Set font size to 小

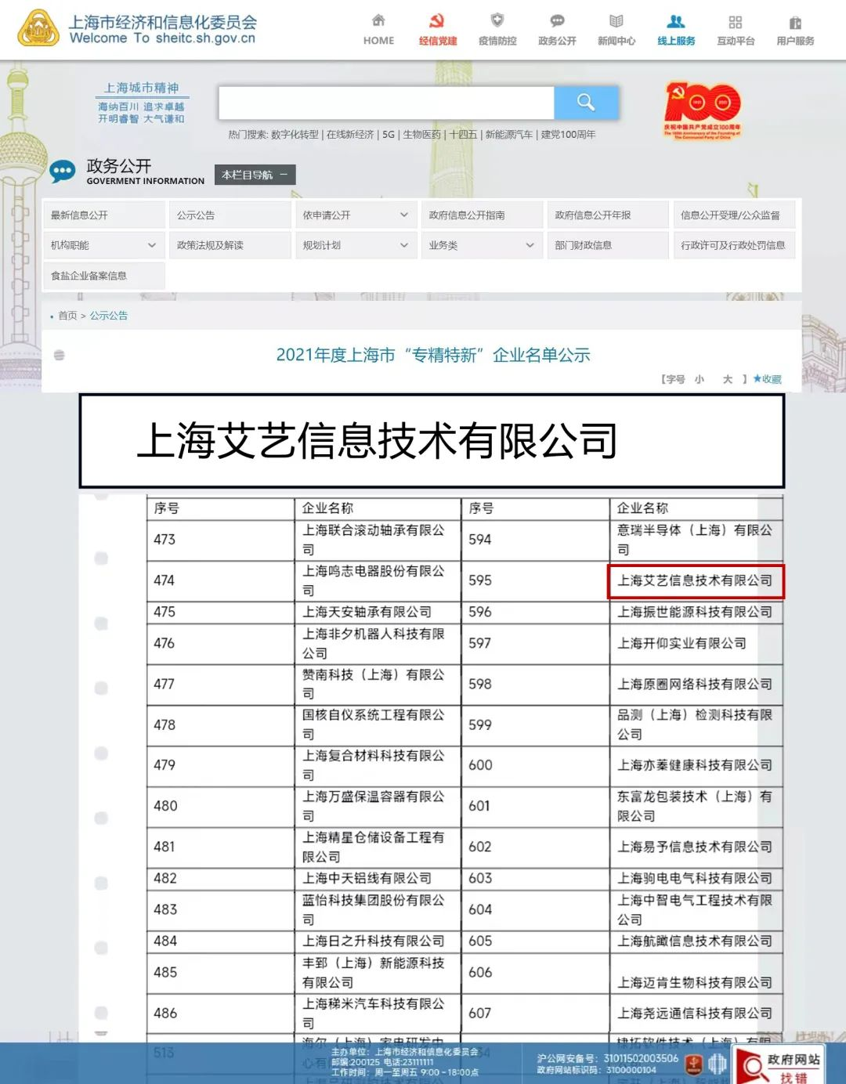point(700,379)
